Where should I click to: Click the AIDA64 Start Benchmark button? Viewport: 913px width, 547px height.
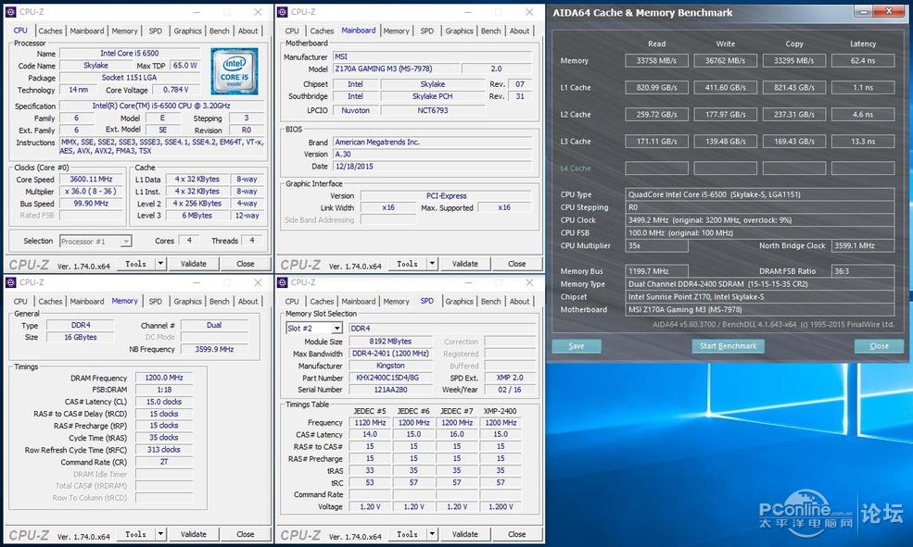pyautogui.click(x=728, y=346)
